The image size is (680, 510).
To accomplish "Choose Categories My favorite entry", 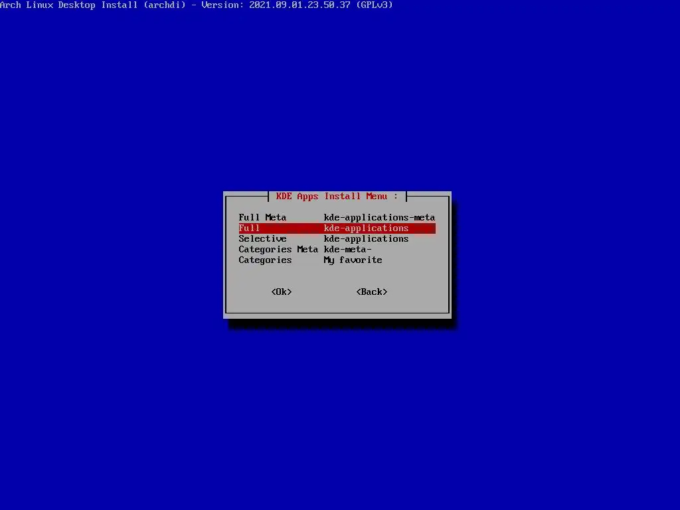I will tap(337, 260).
